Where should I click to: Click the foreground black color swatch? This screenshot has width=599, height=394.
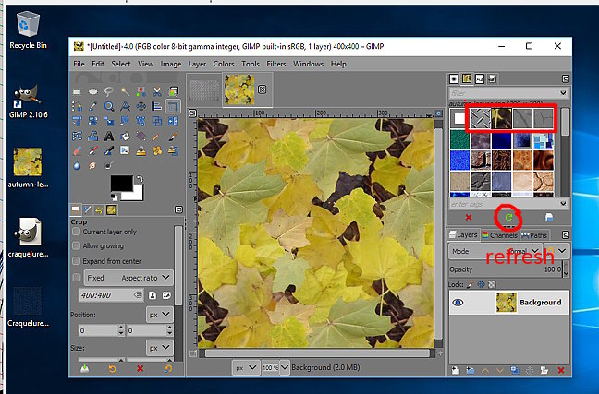point(121,184)
